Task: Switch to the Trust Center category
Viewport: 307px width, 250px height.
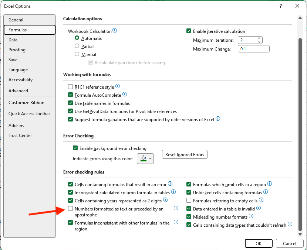Action: pyautogui.click(x=20, y=136)
